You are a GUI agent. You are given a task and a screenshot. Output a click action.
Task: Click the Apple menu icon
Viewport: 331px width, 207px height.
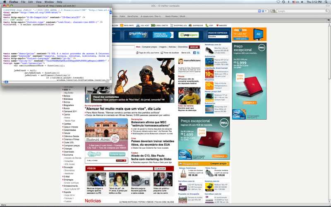[5, 2]
